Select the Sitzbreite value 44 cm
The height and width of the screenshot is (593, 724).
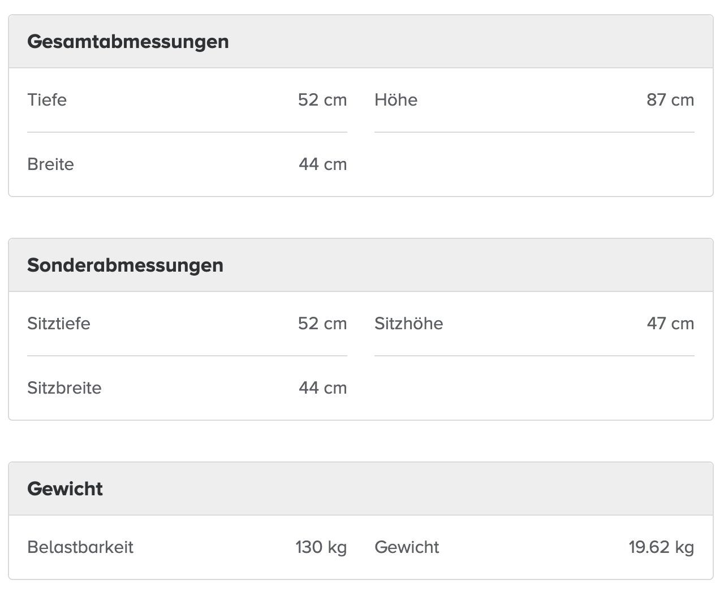point(323,388)
